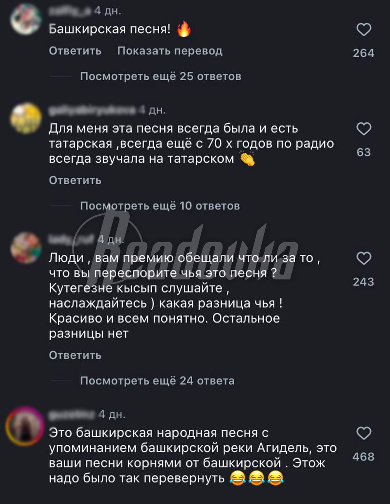The image size is (390, 504).
Task: Click the 468 likes count
Action: tap(364, 457)
